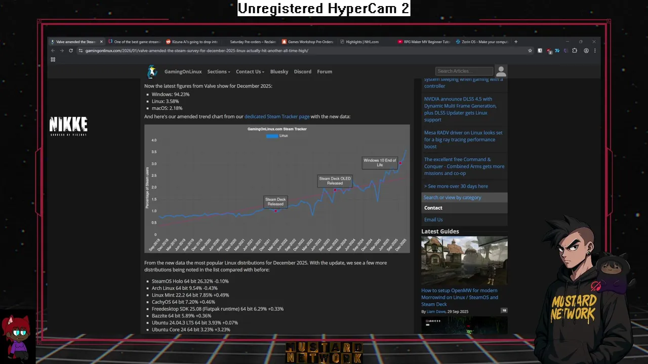Open author Liam Dawe's profile link

[436, 311]
